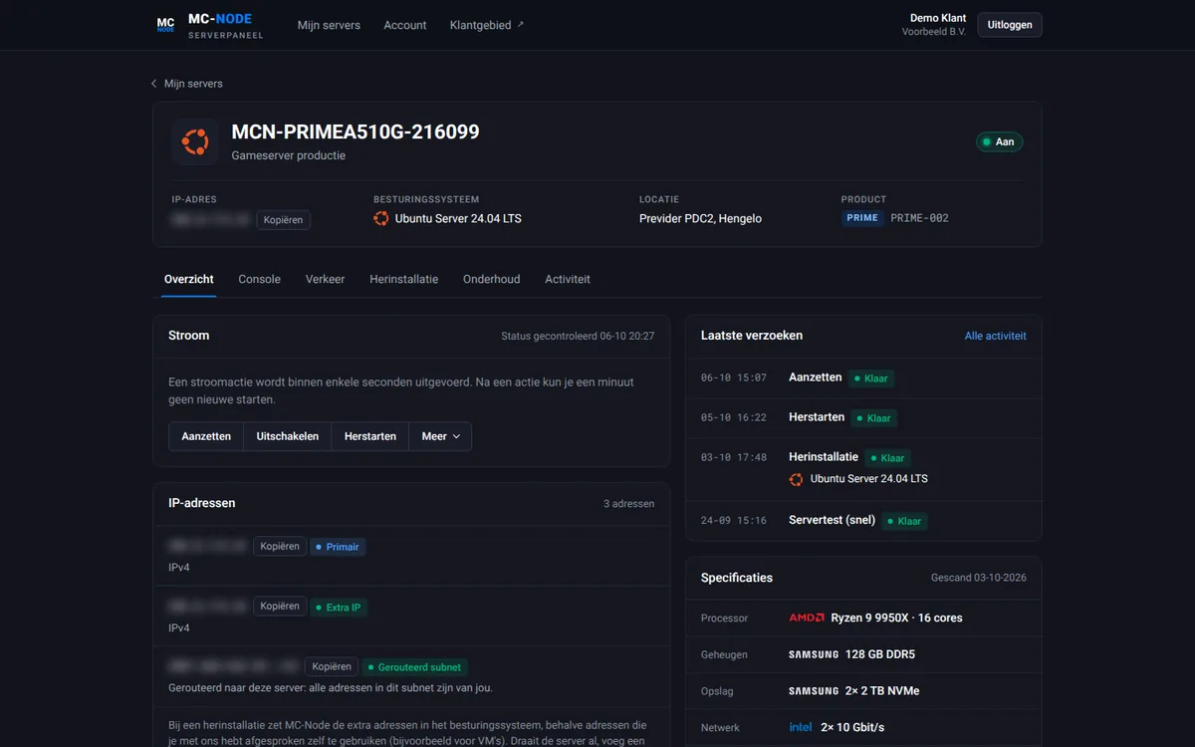The width and height of the screenshot is (1195, 747).
Task: Click Gescand 03-10-2026 in Specificaties
Action: [x=979, y=578]
